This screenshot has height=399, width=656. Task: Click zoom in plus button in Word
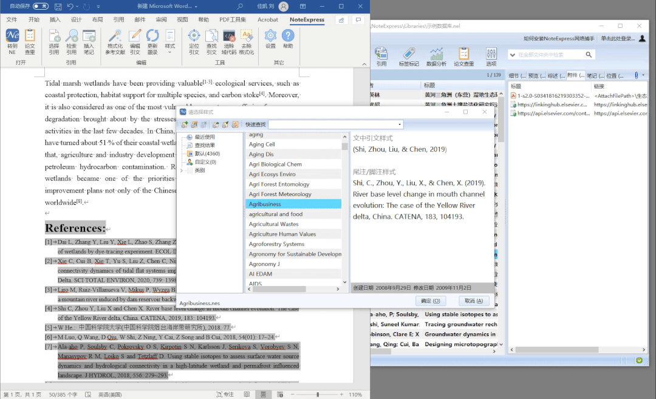[341, 394]
